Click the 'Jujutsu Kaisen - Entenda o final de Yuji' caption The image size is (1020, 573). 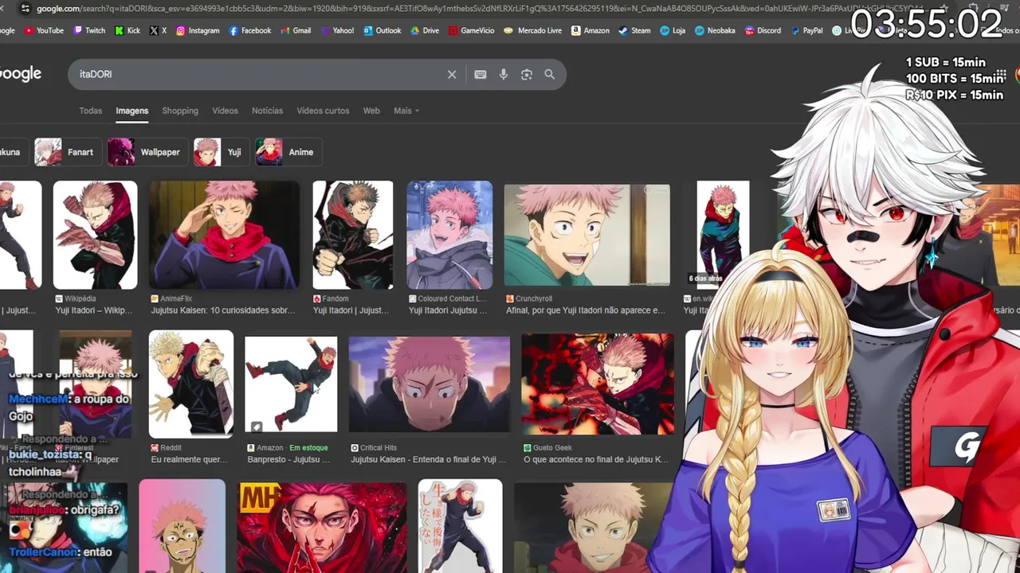(x=429, y=459)
